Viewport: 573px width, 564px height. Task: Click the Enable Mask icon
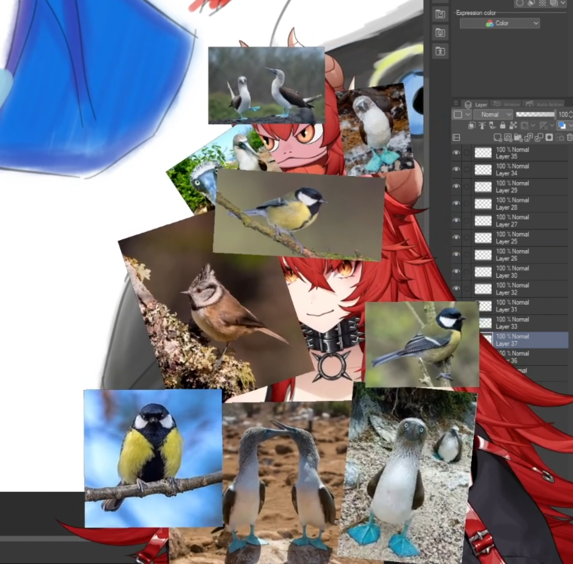click(x=525, y=126)
